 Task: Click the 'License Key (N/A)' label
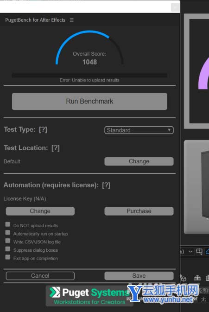[25, 198]
